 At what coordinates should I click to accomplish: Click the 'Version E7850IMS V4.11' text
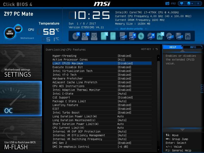(x=86, y=27)
